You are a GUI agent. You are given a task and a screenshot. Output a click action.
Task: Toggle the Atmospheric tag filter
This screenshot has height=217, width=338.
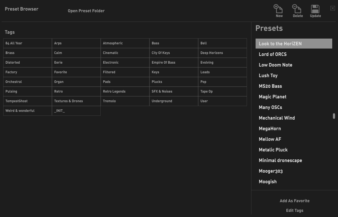125,43
